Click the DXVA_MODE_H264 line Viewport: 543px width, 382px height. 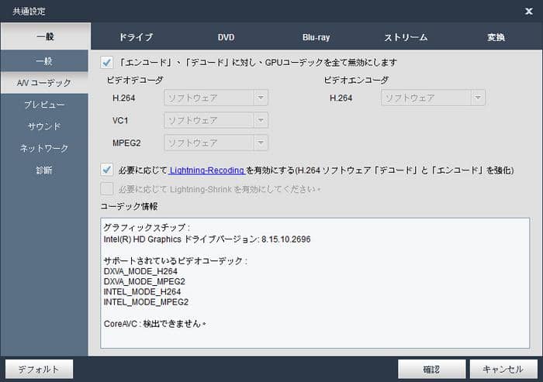tap(140, 271)
